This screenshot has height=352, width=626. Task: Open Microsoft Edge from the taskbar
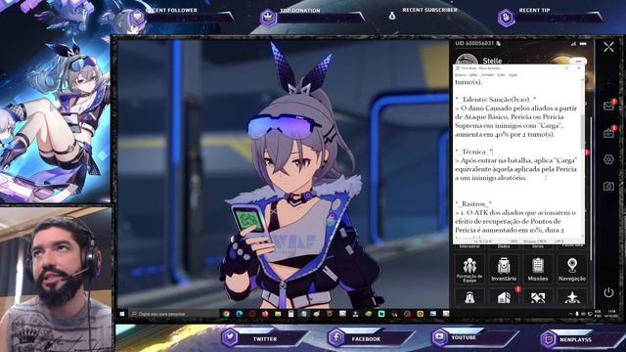tap(239, 314)
